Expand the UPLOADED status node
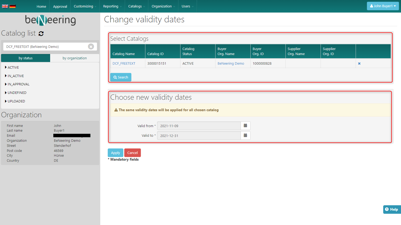401x225 pixels. coord(6,101)
